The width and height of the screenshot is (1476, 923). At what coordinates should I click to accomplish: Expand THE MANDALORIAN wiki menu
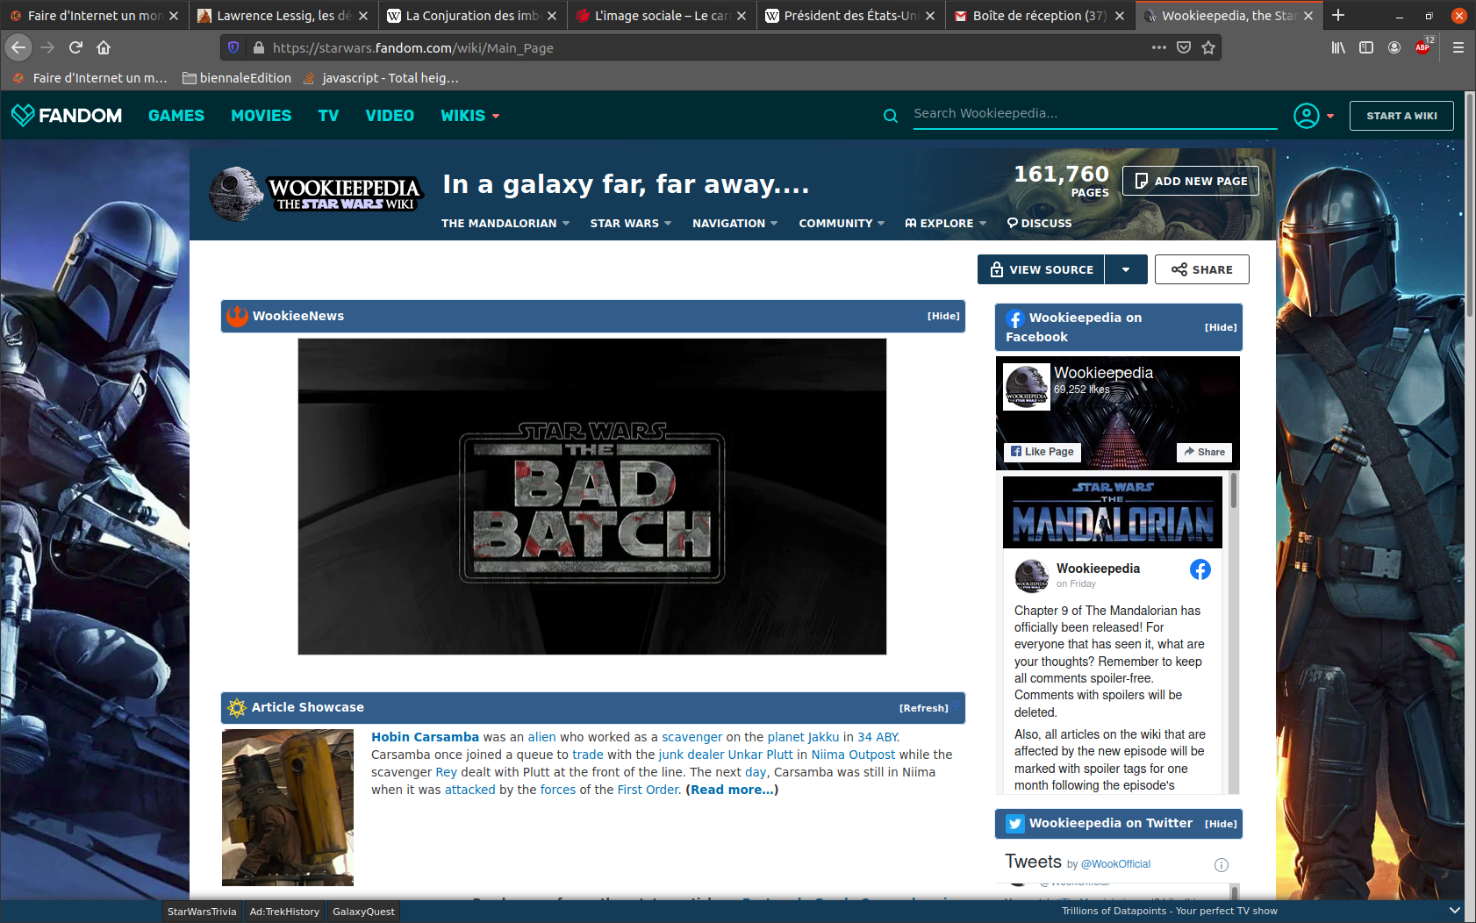[x=505, y=224]
